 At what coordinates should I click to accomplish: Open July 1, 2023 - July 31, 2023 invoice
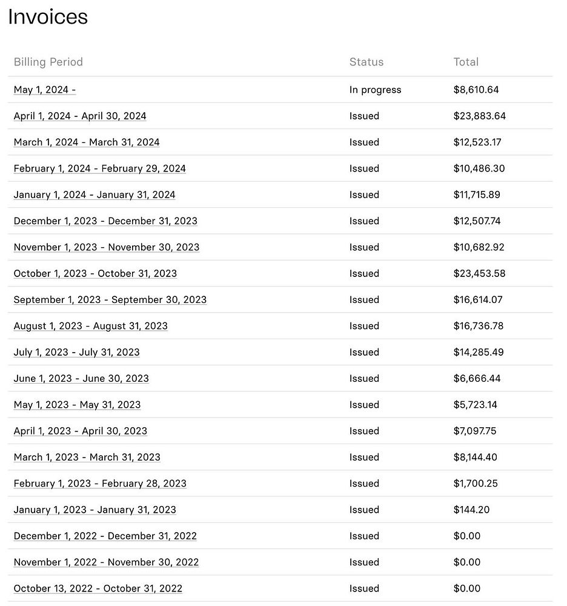click(76, 352)
